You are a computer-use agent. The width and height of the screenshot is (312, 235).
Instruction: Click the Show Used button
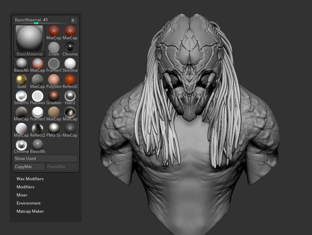[x=46, y=159]
